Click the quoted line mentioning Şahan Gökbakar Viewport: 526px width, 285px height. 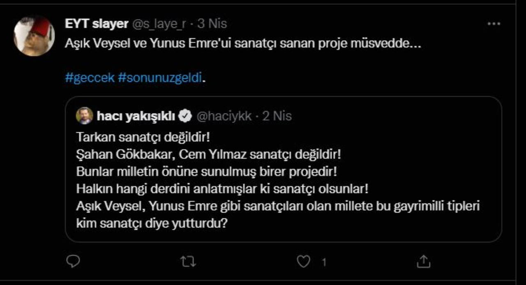[209, 155]
